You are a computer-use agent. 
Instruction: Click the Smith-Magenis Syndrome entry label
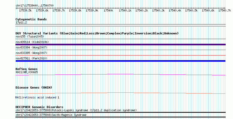point(51,115)
